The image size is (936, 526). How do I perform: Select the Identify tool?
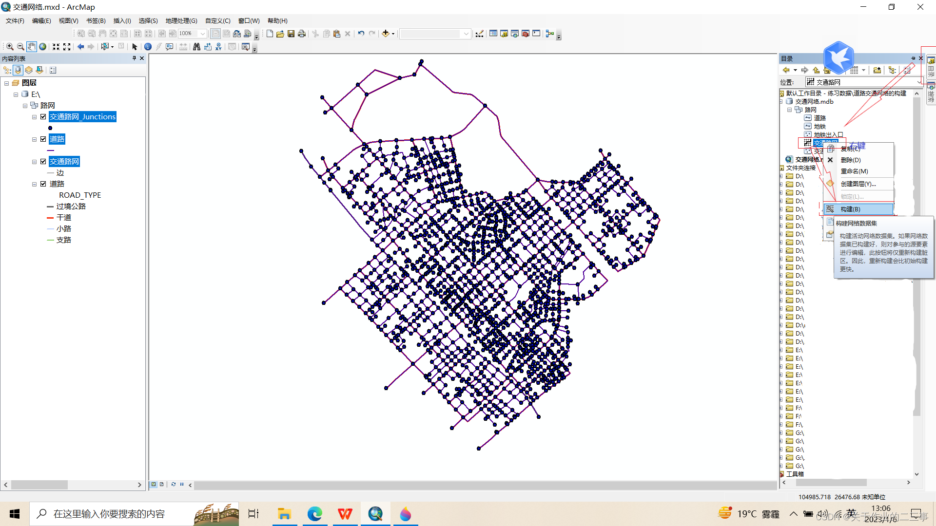click(x=148, y=47)
